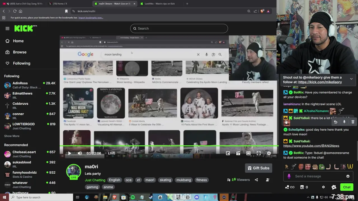358x201 pixels.
Task: Toggle theater mode on player
Action: tap(248, 153)
